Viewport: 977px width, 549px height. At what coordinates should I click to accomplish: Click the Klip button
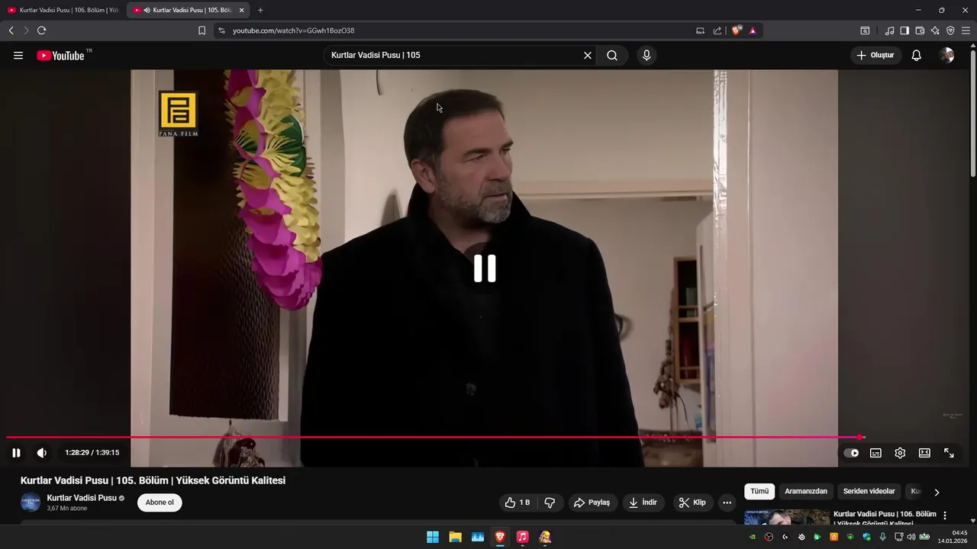click(693, 502)
